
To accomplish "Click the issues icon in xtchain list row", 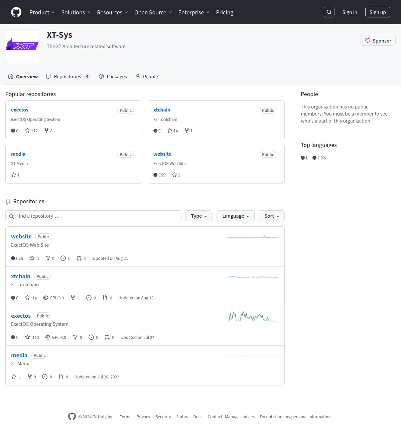I will tap(89, 298).
